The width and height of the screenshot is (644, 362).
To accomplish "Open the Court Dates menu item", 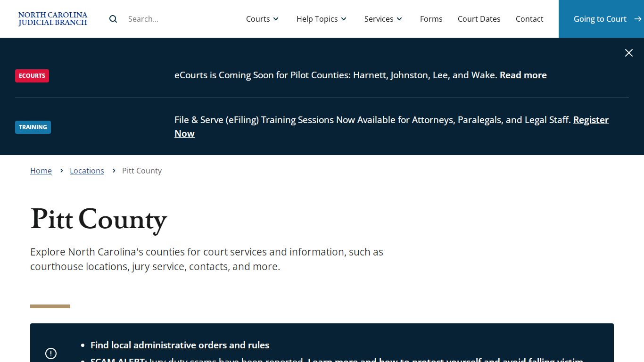I will [479, 19].
